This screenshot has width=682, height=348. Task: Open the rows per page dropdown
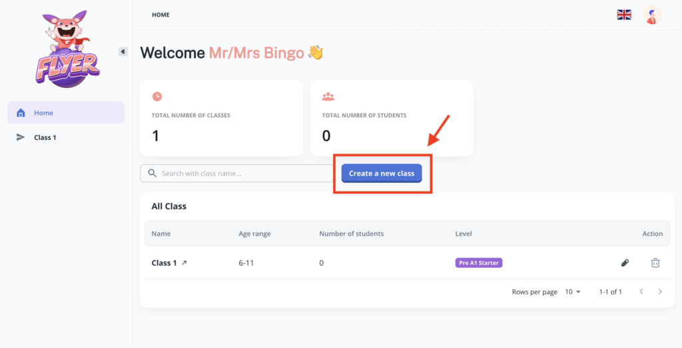[x=573, y=292]
